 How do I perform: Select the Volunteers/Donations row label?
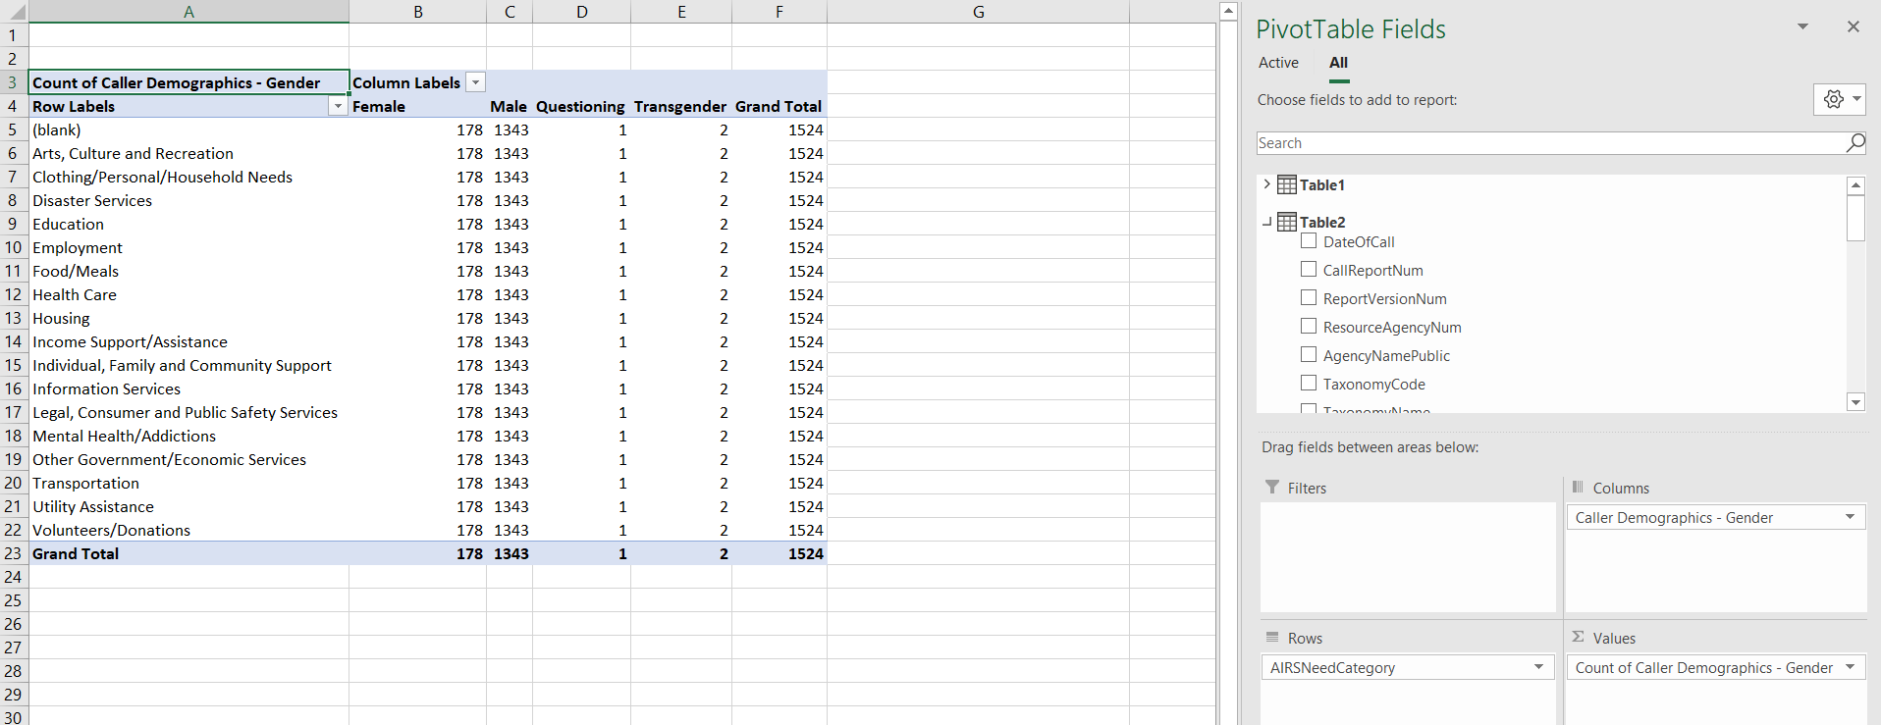click(x=188, y=530)
